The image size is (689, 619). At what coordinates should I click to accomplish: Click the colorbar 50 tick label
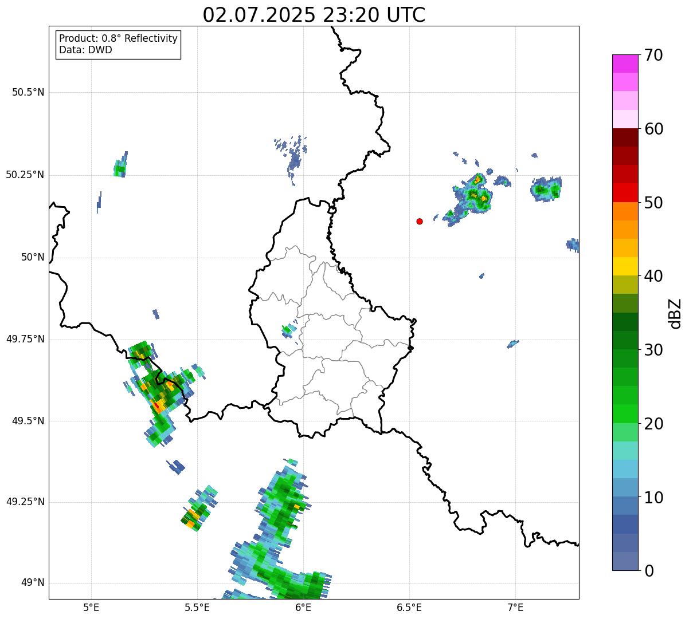[653, 203]
